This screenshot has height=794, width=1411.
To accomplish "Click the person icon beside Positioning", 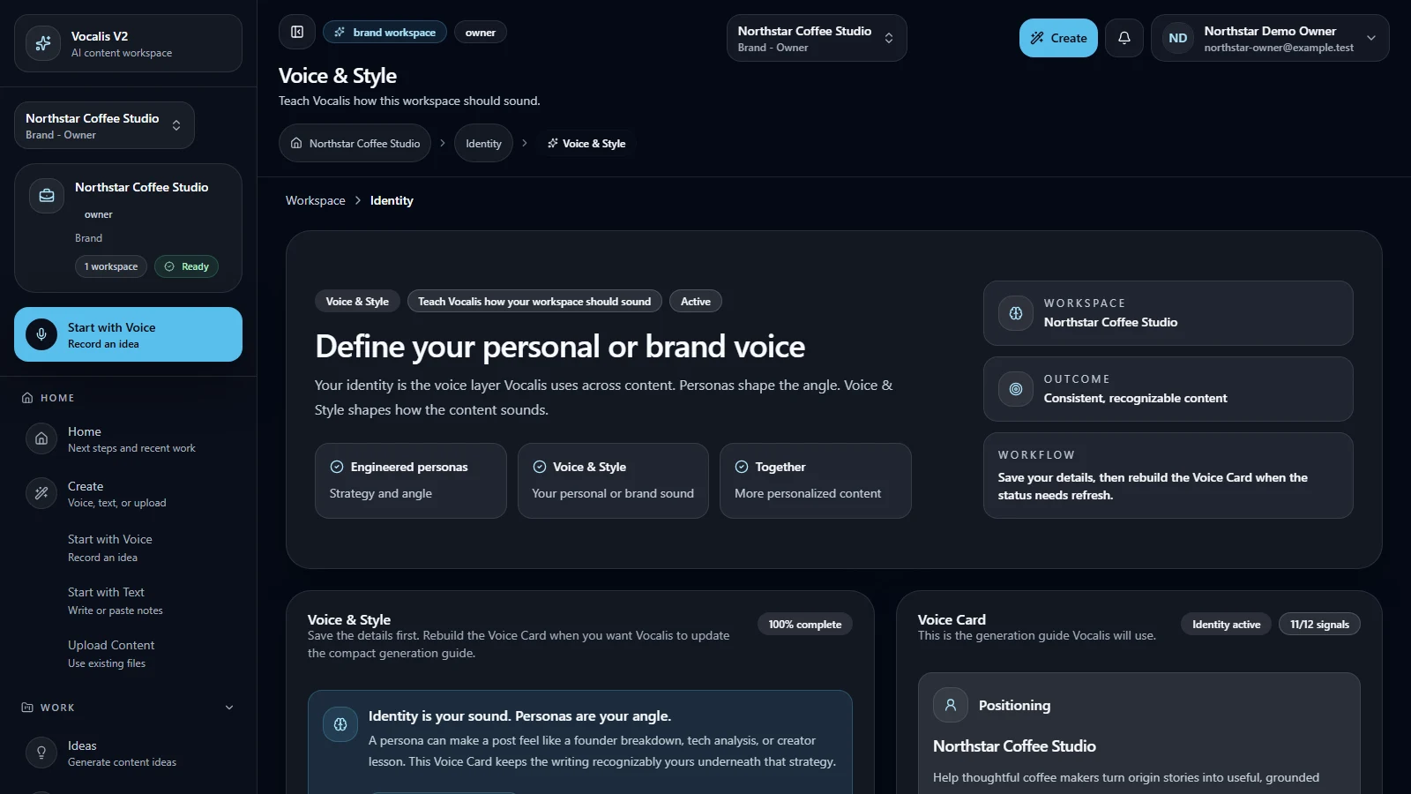I will [x=951, y=705].
